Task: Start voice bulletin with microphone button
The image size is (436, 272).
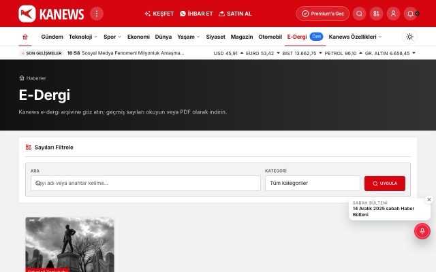Action: click(x=422, y=231)
